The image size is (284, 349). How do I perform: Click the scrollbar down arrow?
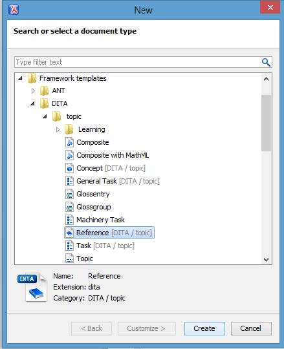pyautogui.click(x=266, y=260)
